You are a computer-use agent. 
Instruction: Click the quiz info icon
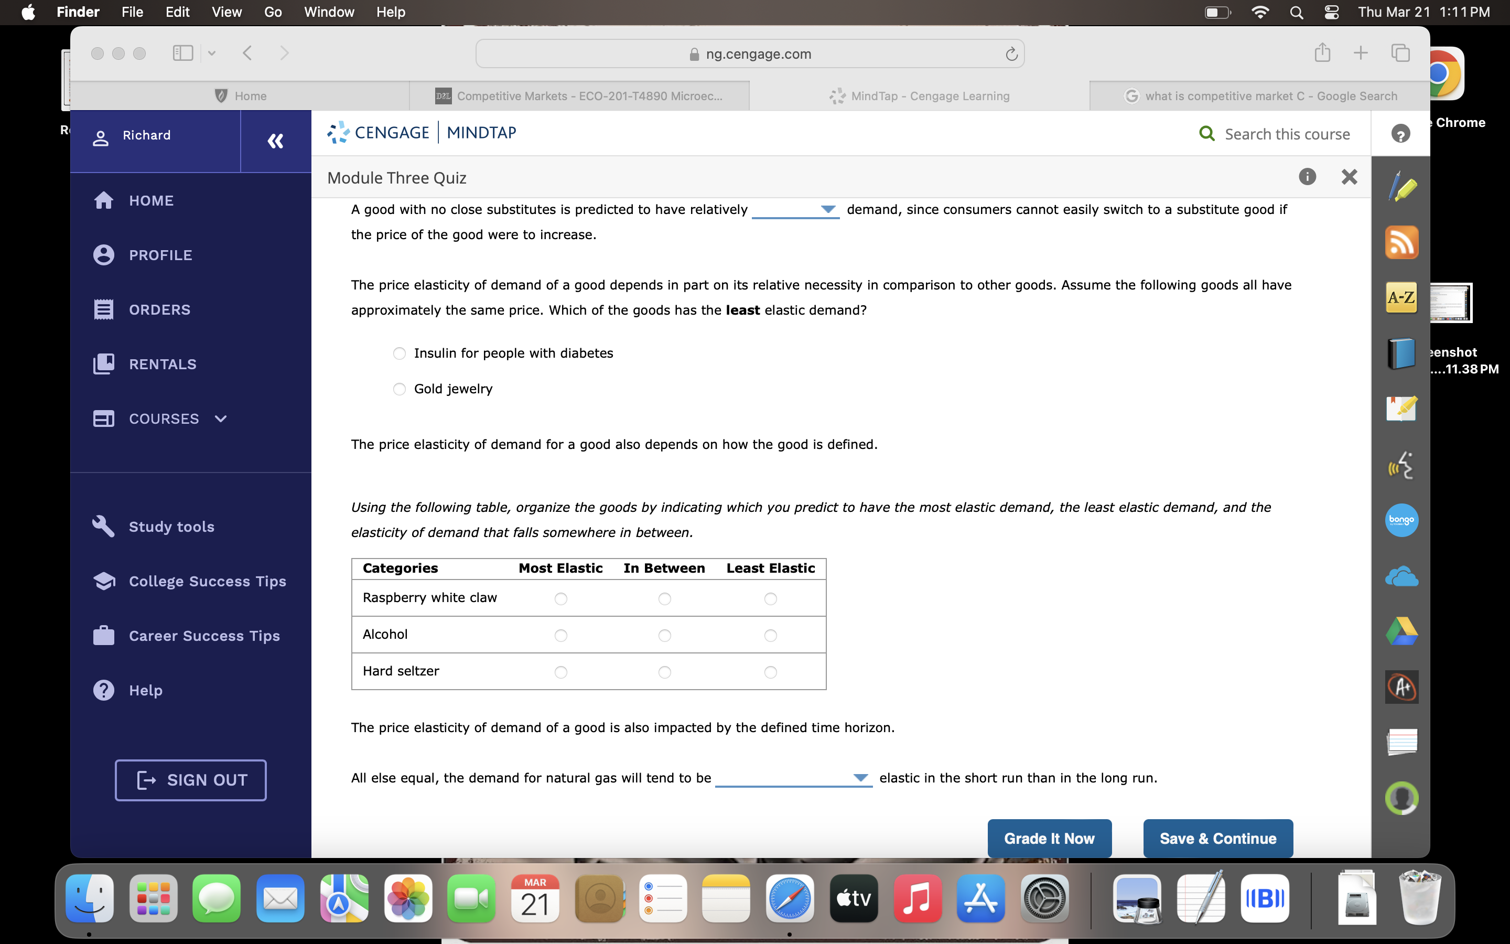coord(1307,177)
